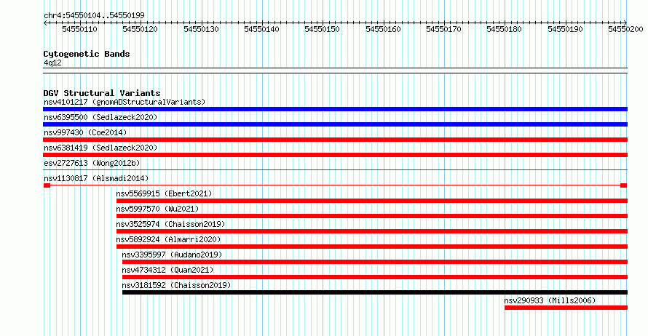Image resolution: width=648 pixels, height=336 pixels.
Task: Click the 54550190 ruler position label
Action: 565,29
